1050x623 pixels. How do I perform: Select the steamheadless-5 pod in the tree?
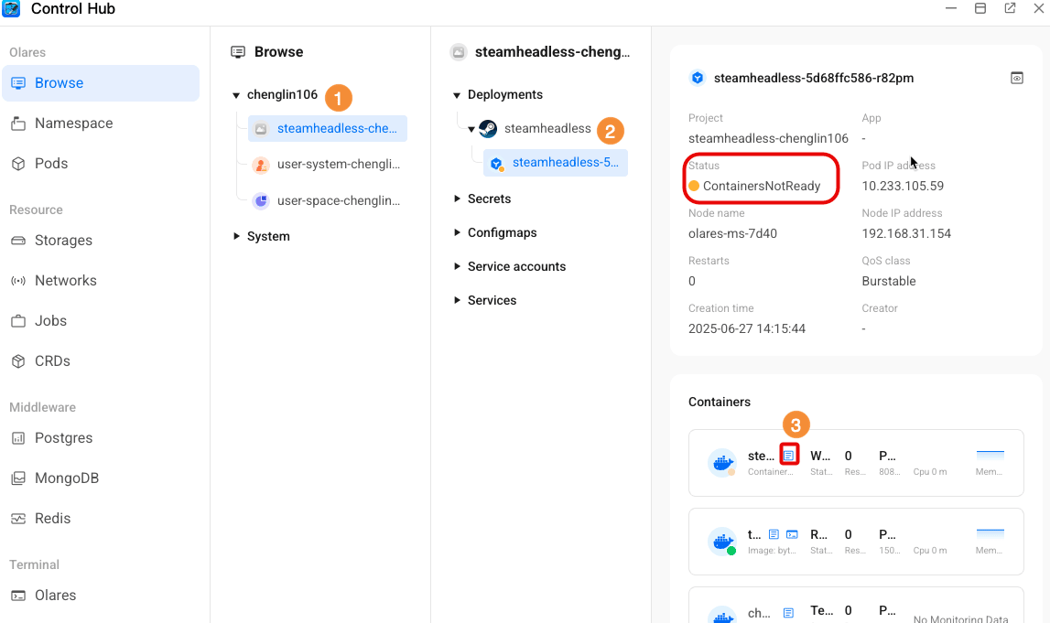pyautogui.click(x=565, y=163)
